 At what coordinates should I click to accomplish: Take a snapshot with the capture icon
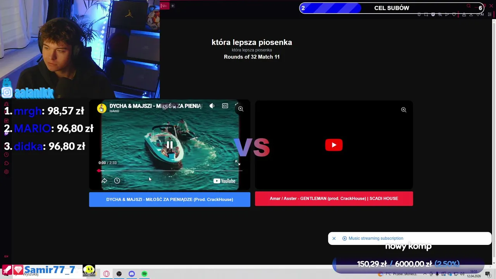coord(426,14)
